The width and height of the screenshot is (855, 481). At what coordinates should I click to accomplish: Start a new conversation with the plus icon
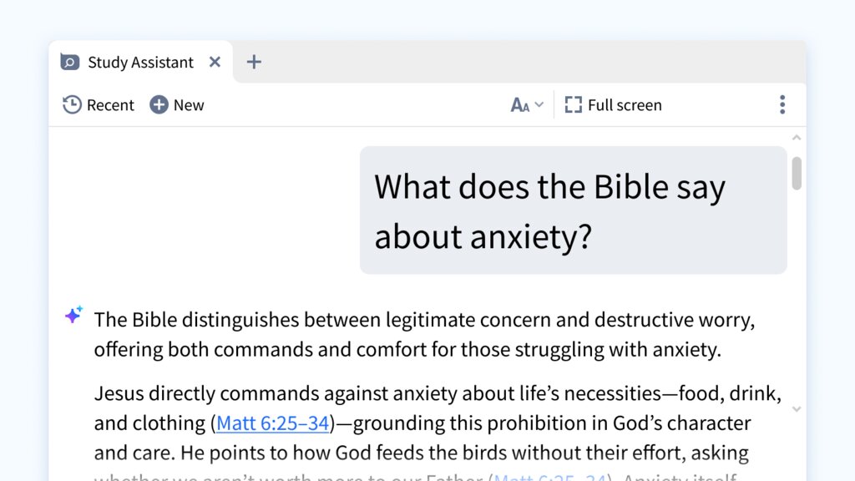(158, 104)
